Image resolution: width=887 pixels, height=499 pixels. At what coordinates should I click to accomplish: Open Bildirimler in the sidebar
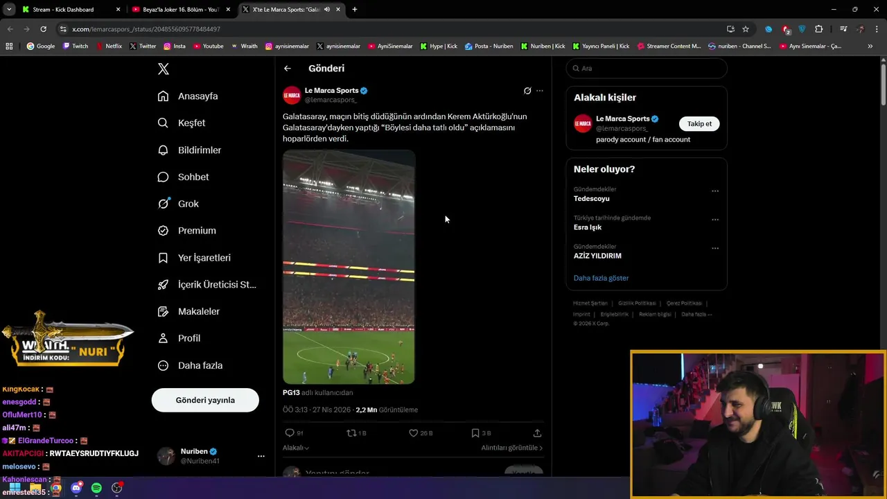(189, 150)
